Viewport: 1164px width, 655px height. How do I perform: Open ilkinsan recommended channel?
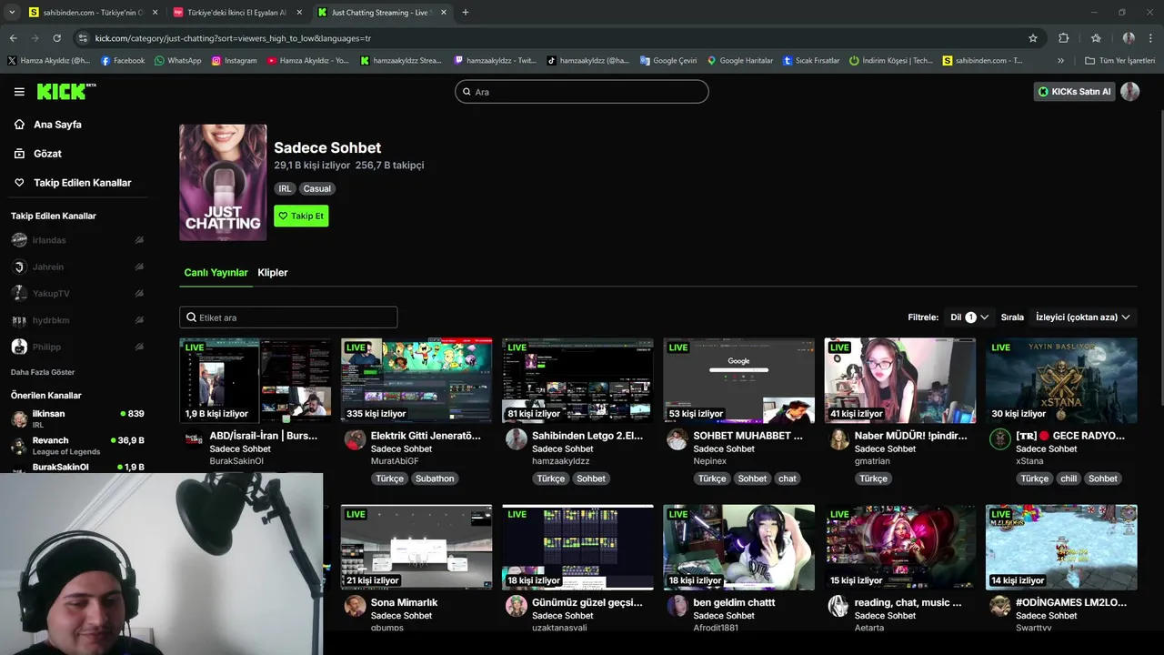click(x=77, y=418)
